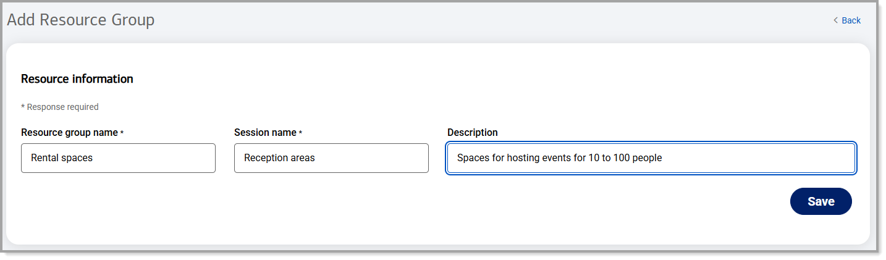Focus the Resource group name field
Image resolution: width=886 pixels, height=260 pixels.
click(118, 158)
